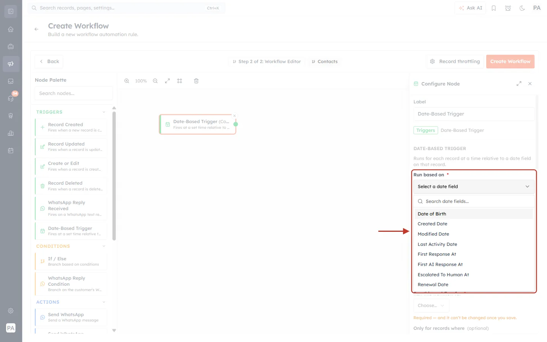547x342 pixels.
Task: Open the alarm clock reminders icon
Action: pyautogui.click(x=508, y=8)
